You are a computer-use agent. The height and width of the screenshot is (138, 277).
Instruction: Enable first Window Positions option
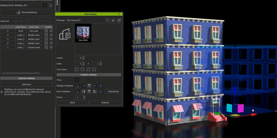(77, 86)
